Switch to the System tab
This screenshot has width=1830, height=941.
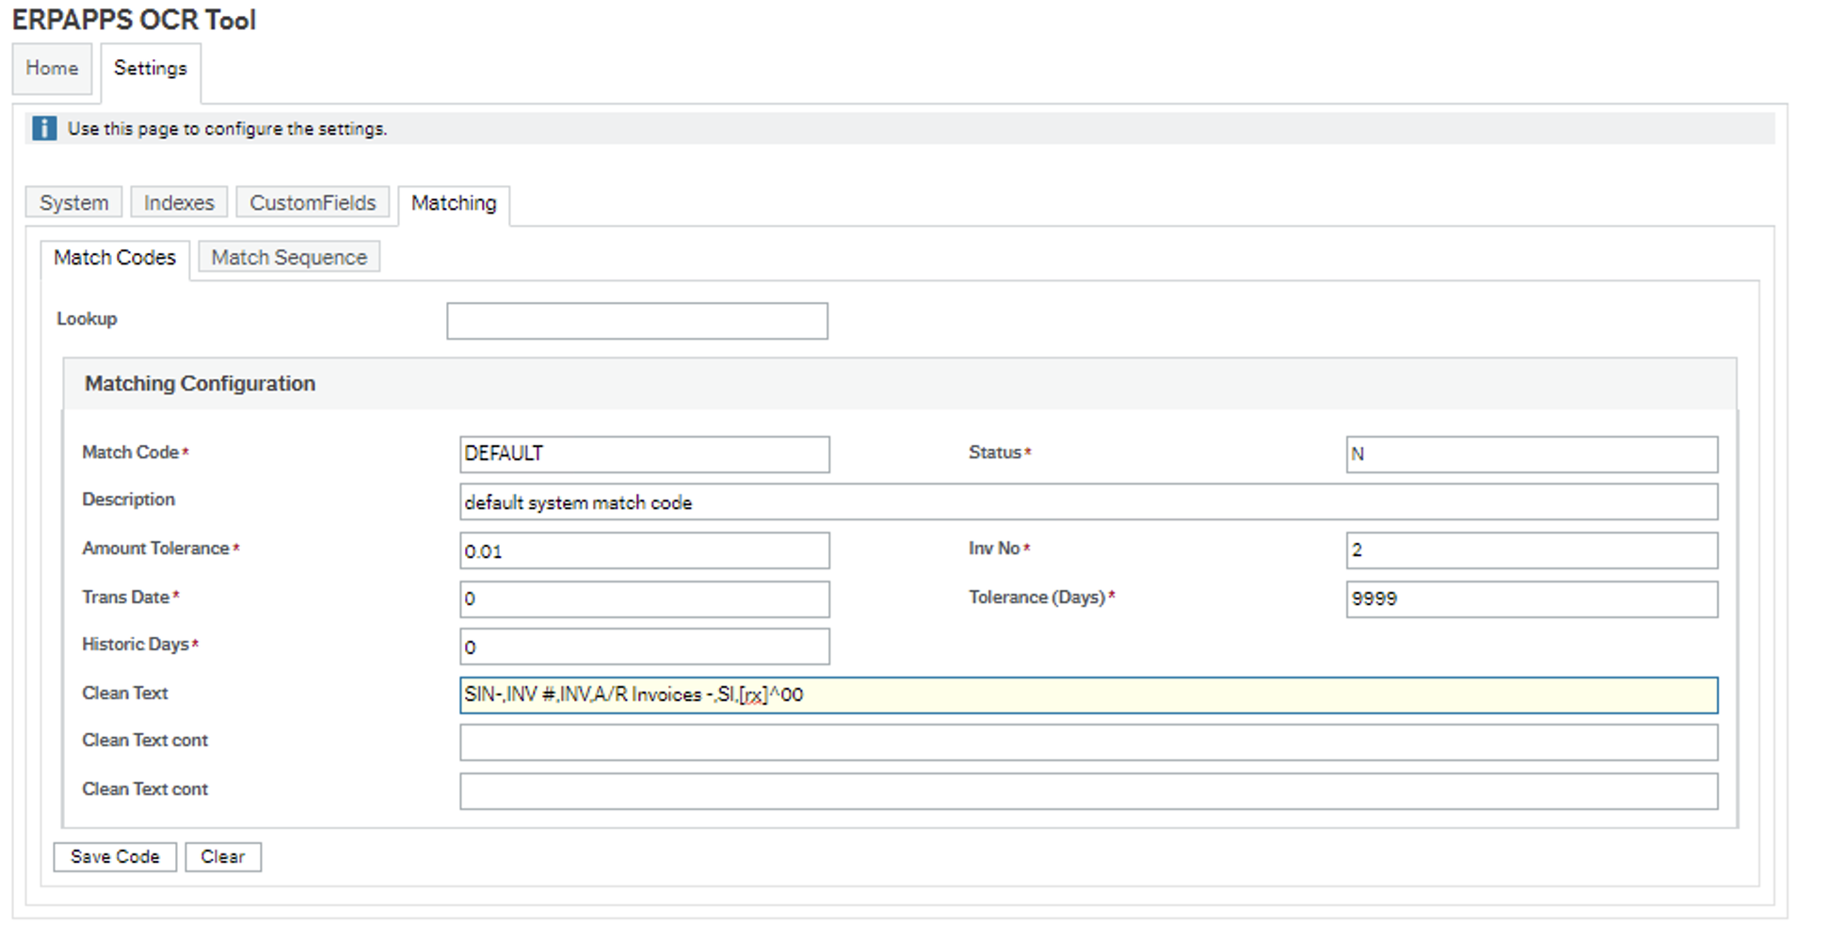[73, 202]
